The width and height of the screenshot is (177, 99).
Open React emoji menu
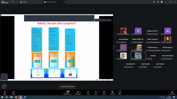pyautogui.click(x=96, y=93)
